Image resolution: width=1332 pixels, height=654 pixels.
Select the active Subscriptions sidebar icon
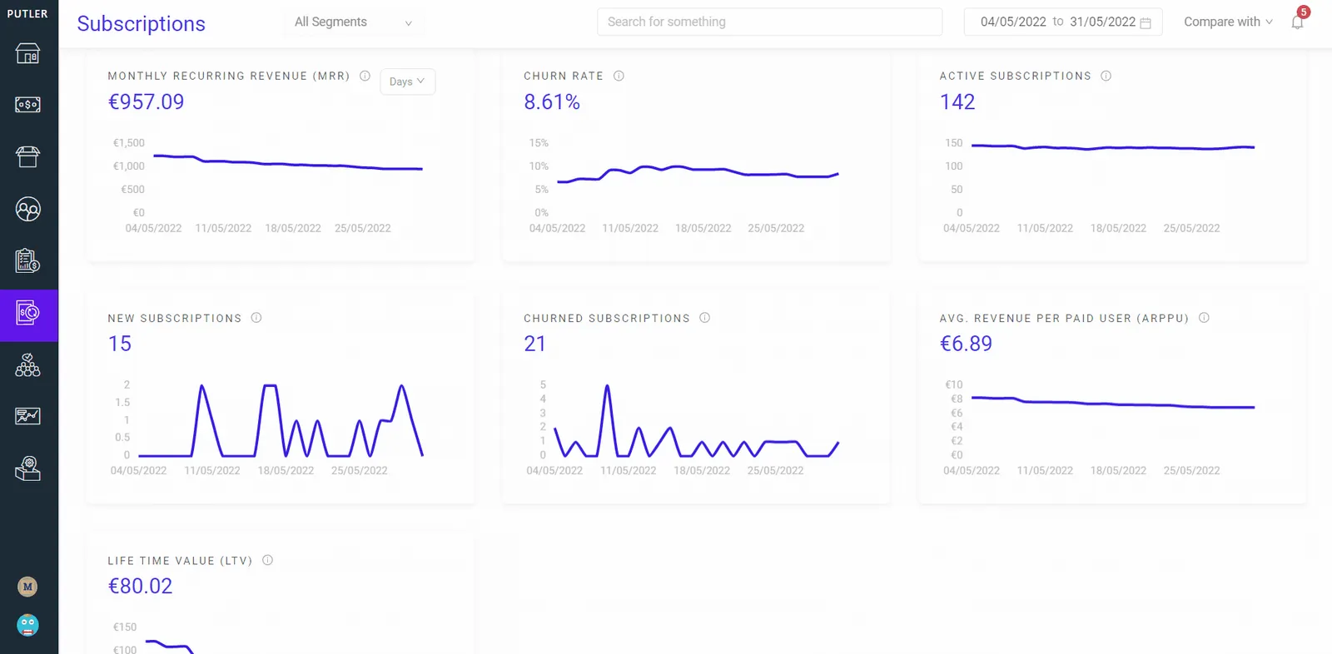pos(28,314)
